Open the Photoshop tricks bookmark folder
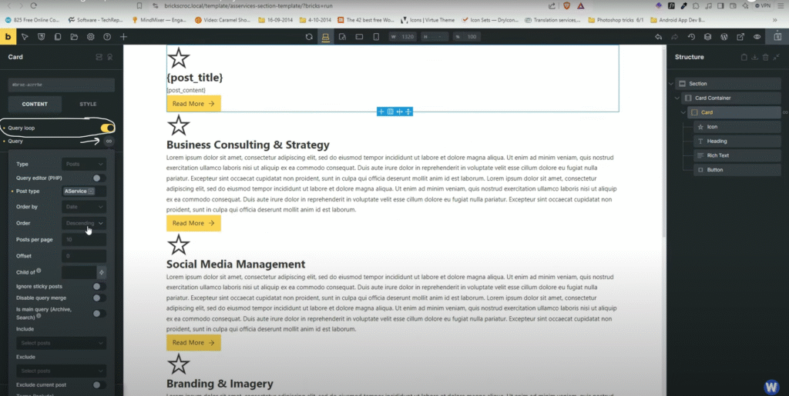 click(614, 20)
